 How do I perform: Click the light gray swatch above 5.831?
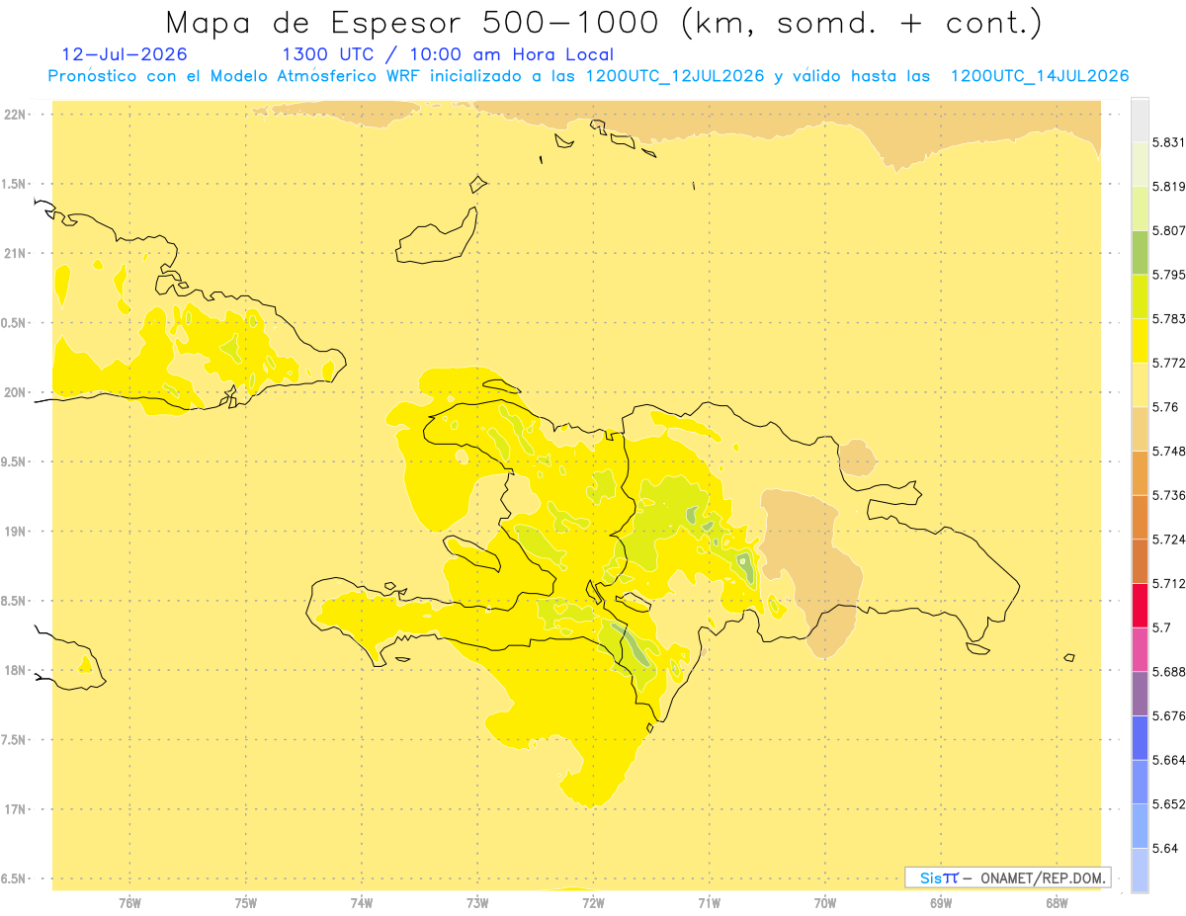point(1140,120)
